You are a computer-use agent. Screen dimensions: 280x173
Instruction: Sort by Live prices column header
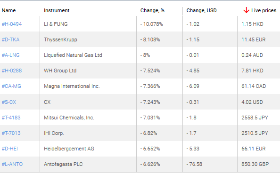264,10
